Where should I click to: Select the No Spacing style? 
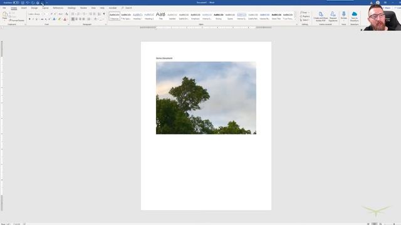[126, 16]
